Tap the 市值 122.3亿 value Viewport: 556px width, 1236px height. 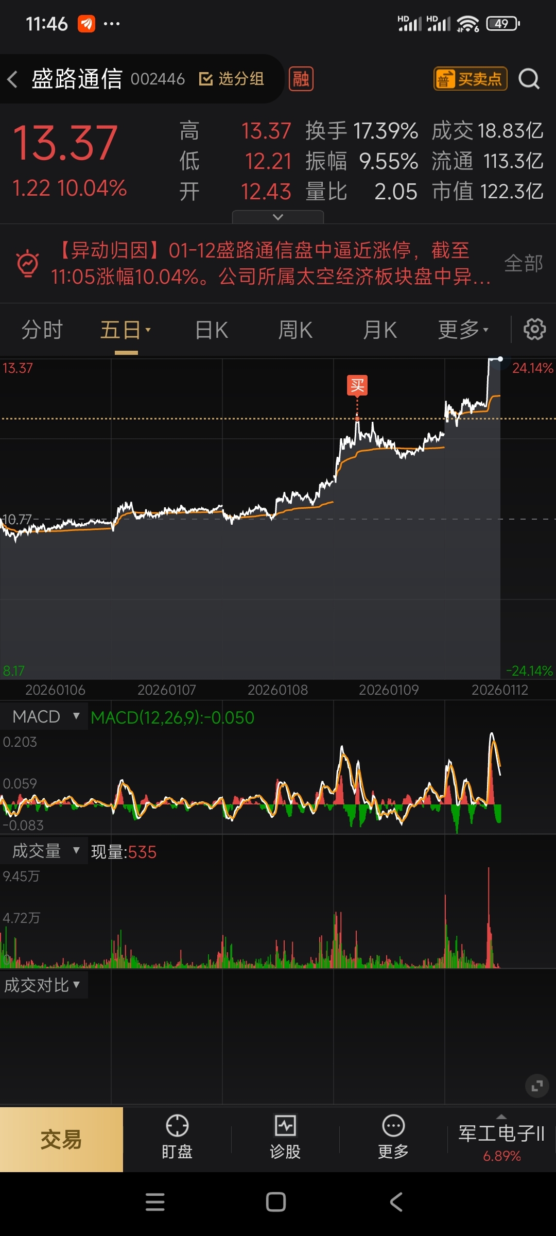pos(487,192)
